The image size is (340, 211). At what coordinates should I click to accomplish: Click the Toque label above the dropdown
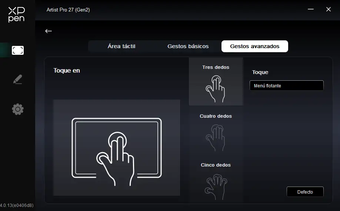[x=260, y=72]
